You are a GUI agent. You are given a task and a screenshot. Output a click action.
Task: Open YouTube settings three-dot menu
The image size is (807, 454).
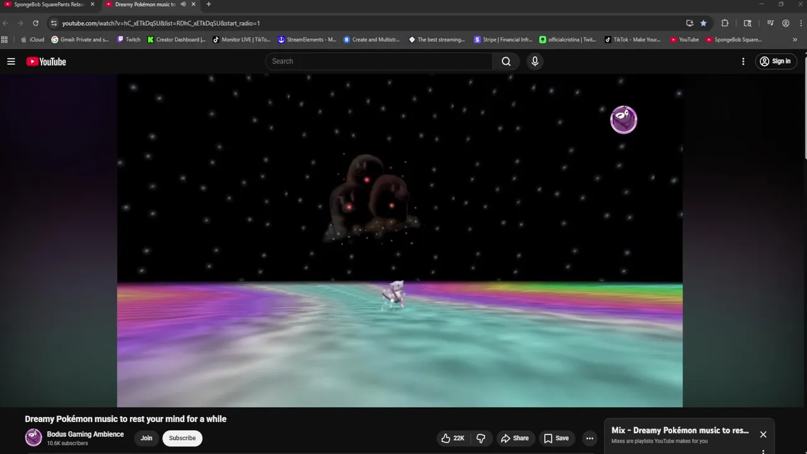pos(743,61)
